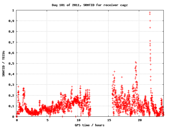Viewport: 169px width, 127px height.
Task: Click the y-axis tick label 1
Action: point(13,10)
